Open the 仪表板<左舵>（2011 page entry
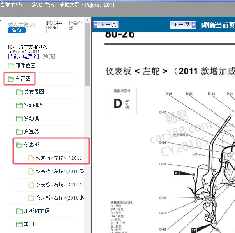The height and width of the screenshot is (233, 235). pyautogui.click(x=60, y=158)
